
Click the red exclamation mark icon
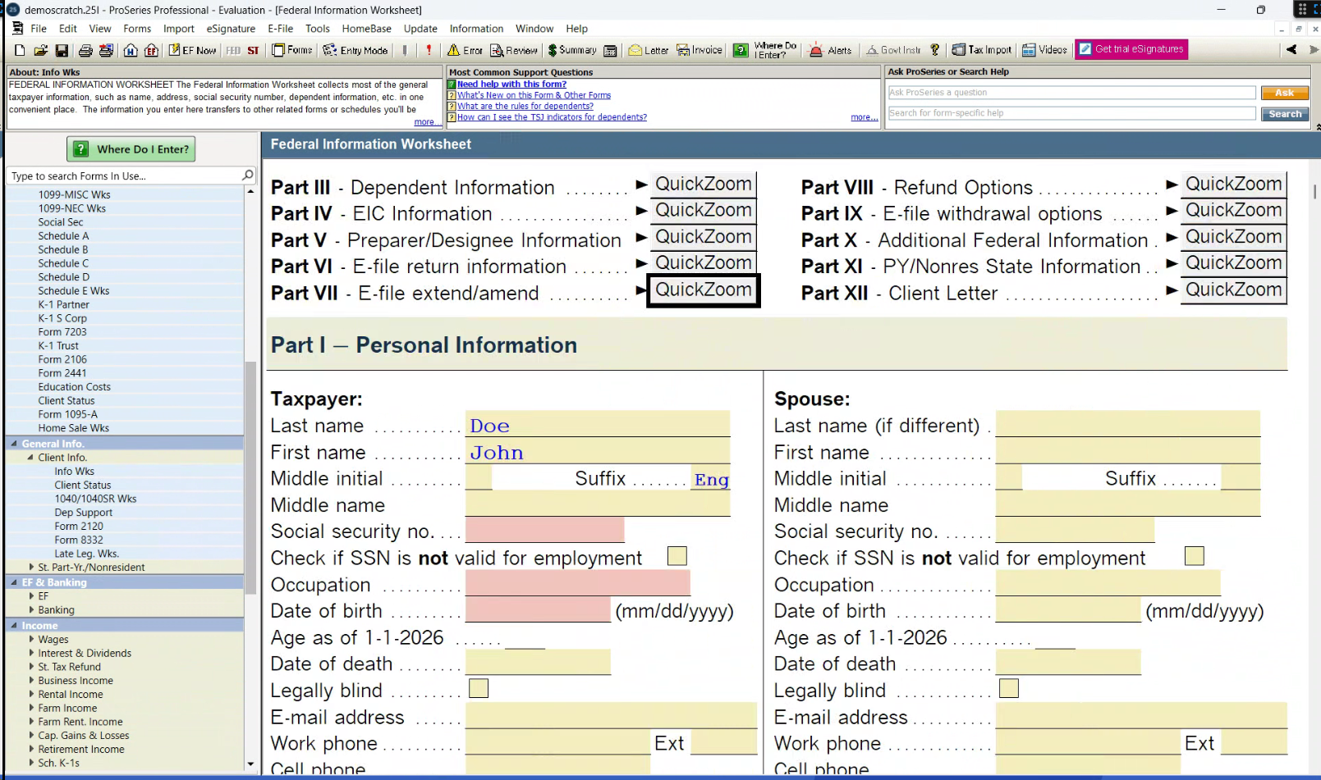(x=429, y=50)
